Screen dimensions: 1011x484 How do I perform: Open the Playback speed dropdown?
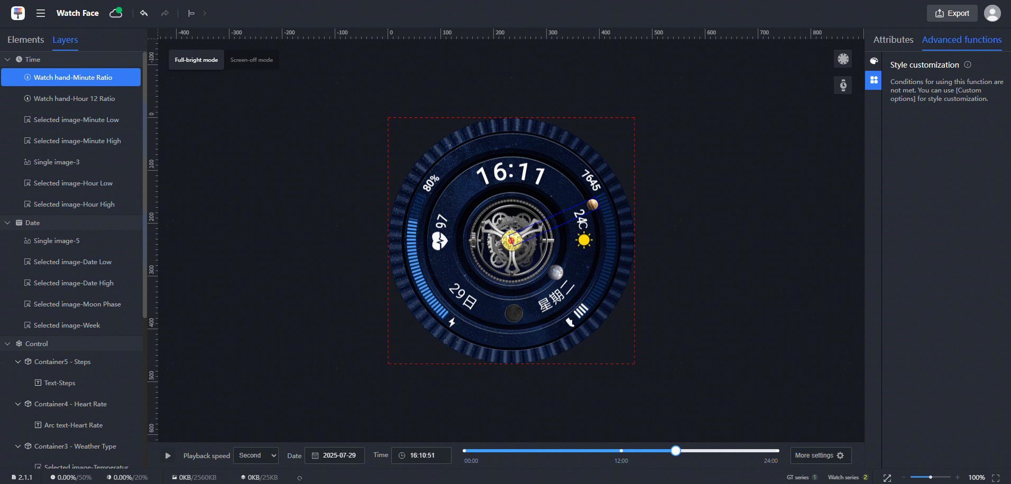tap(256, 455)
